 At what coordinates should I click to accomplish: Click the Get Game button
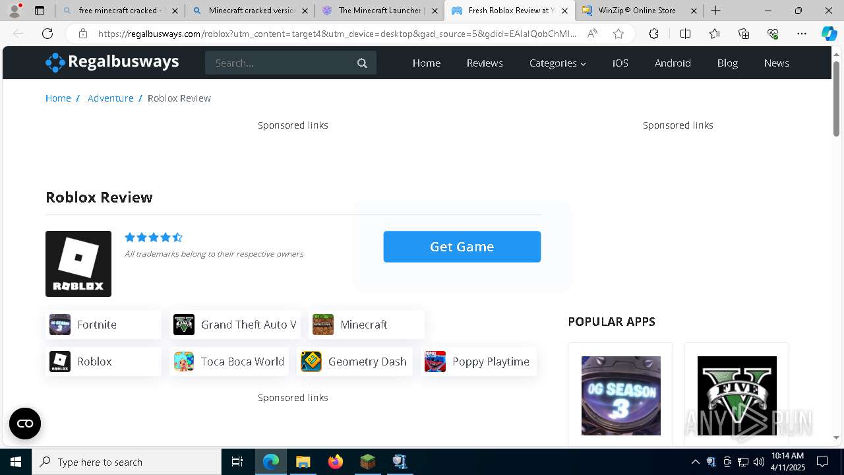pos(462,247)
